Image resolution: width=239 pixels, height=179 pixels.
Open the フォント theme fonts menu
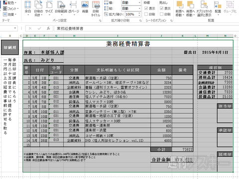11,8
